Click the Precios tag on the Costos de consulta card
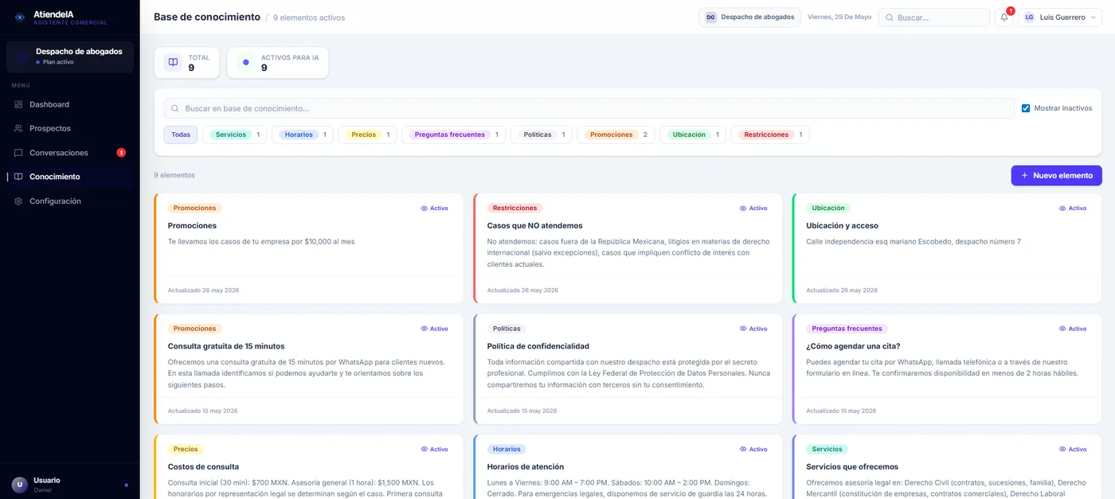This screenshot has height=499, width=1115. (x=186, y=449)
